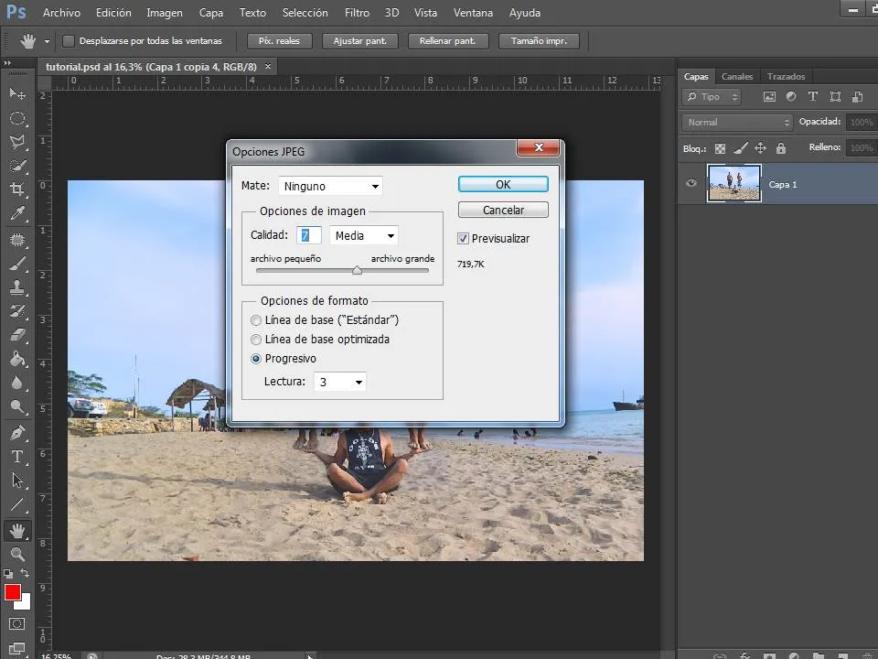878x659 pixels.
Task: Select the Path Selection tool
Action: pos(17,481)
